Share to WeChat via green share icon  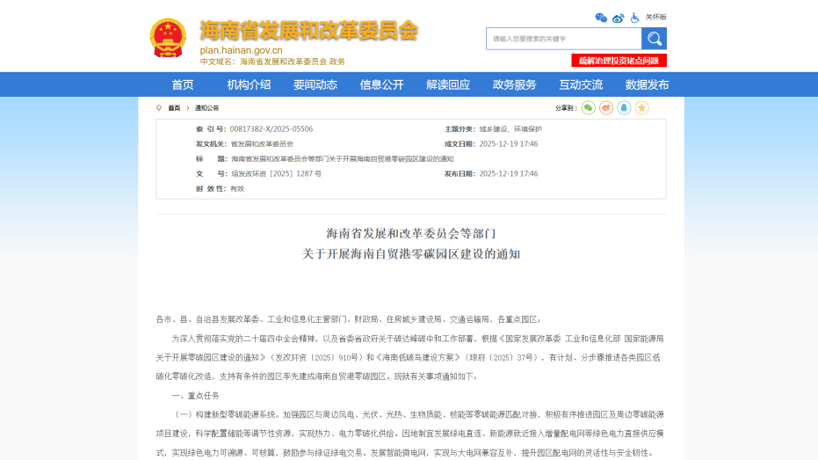588,107
